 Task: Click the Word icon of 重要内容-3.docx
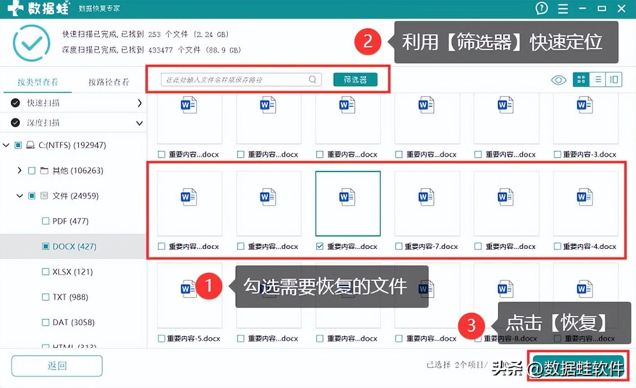585,105
